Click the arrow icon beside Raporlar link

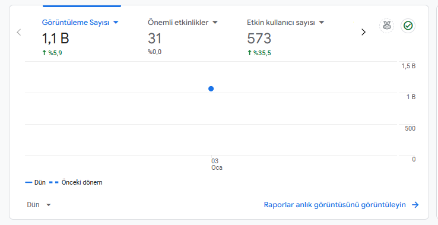click(415, 205)
